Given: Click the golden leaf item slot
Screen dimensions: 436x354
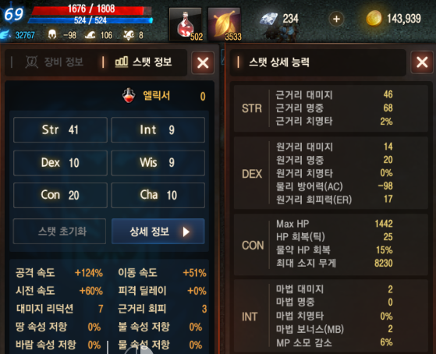Looking at the screenshot, I should coord(224,24).
